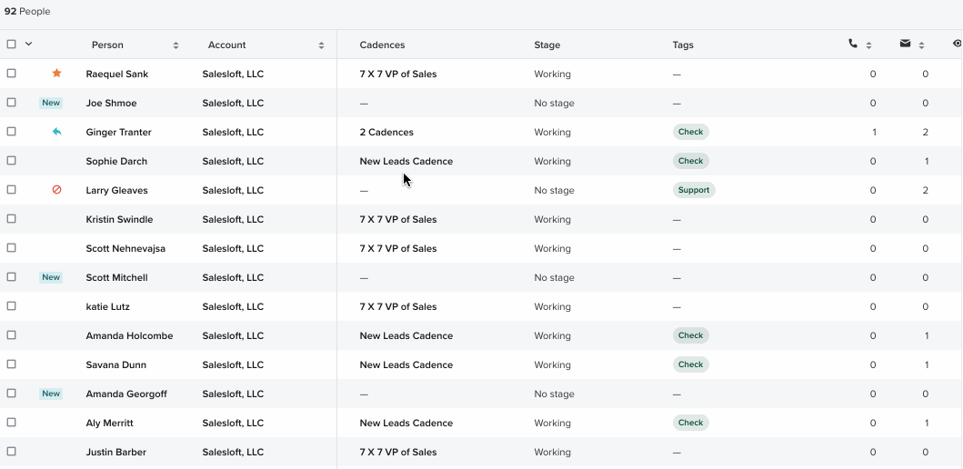
Task: Click the Support tag on Larry Gleaves
Action: pos(694,190)
